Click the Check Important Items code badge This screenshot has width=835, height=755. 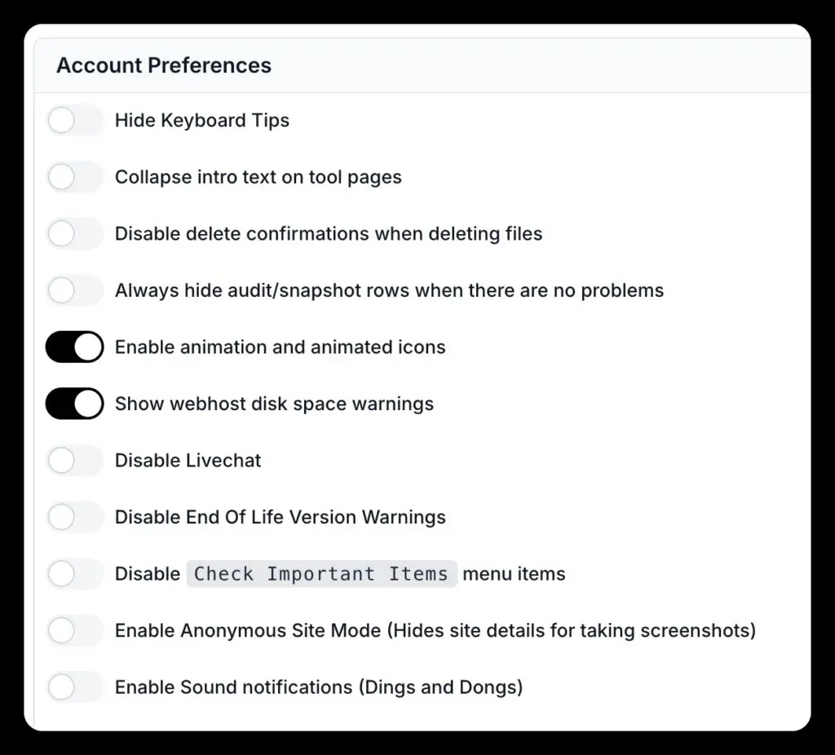click(321, 573)
